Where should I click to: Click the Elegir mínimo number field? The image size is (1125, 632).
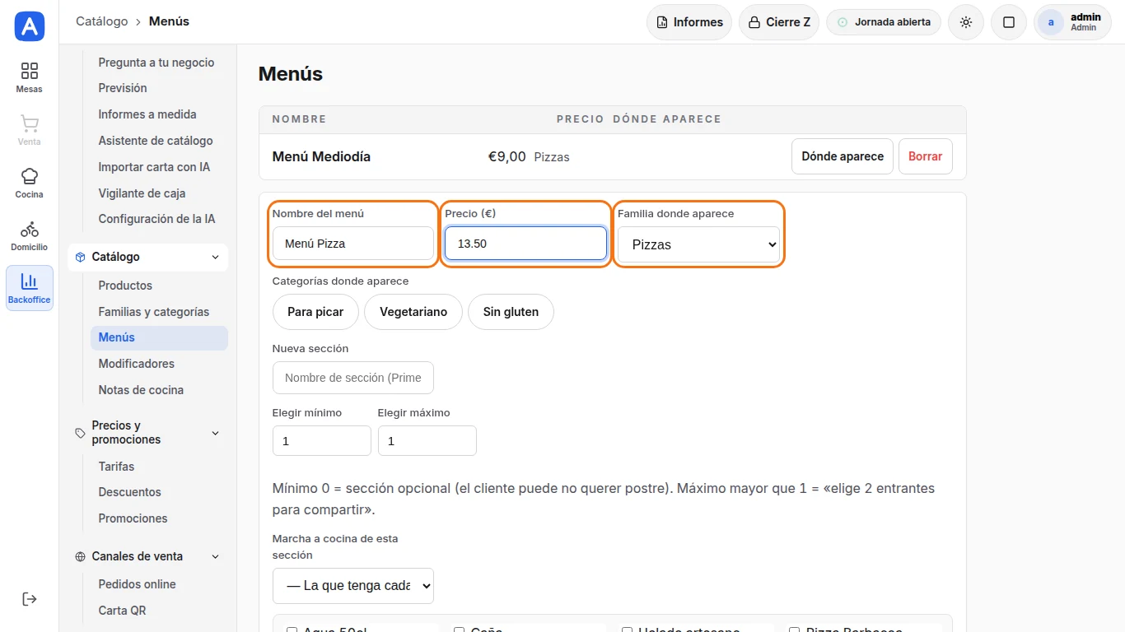[x=322, y=441]
